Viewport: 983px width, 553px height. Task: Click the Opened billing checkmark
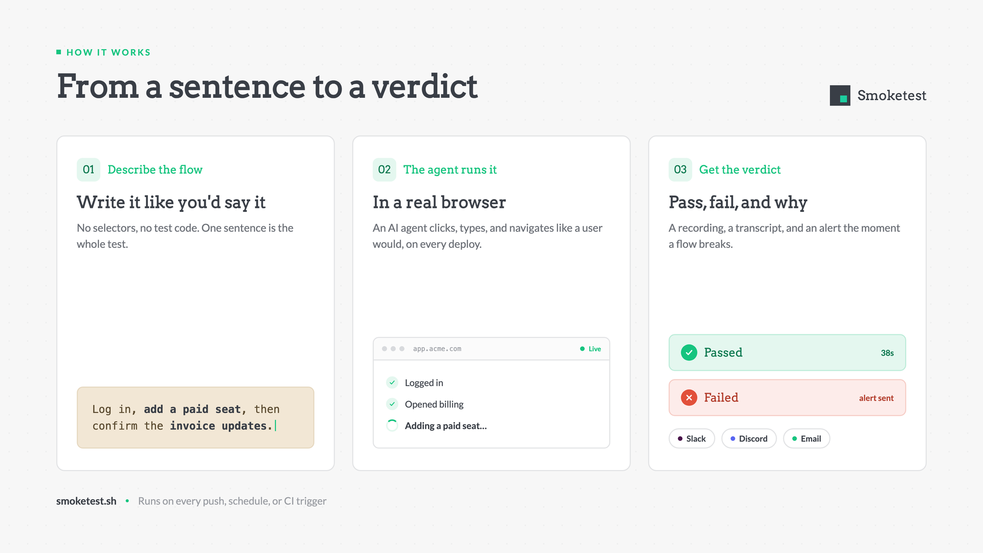(392, 404)
